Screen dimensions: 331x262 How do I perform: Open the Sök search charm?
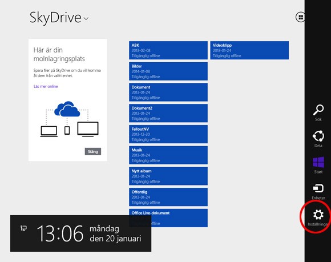click(x=318, y=113)
